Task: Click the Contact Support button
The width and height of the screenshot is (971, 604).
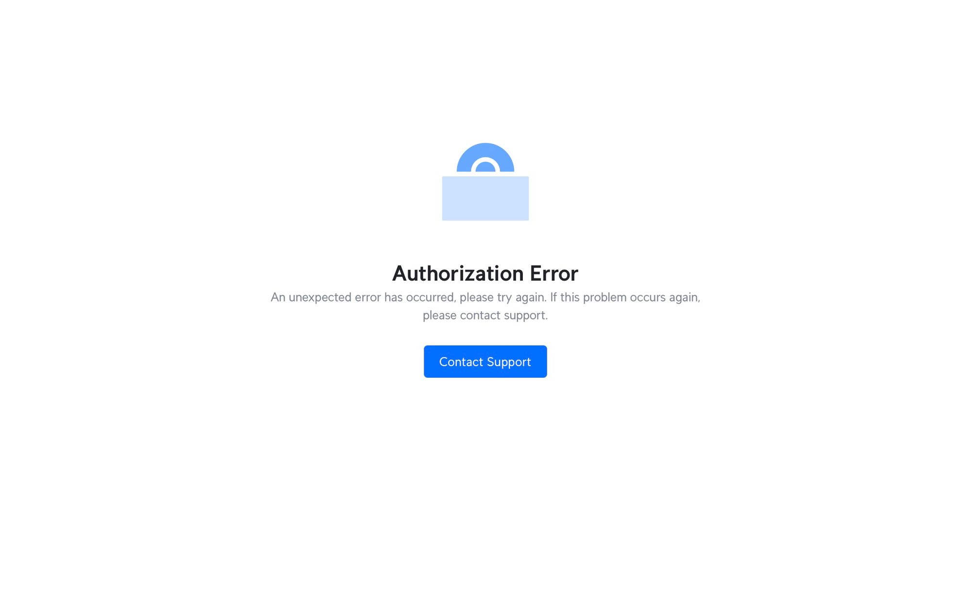Action: (x=485, y=361)
